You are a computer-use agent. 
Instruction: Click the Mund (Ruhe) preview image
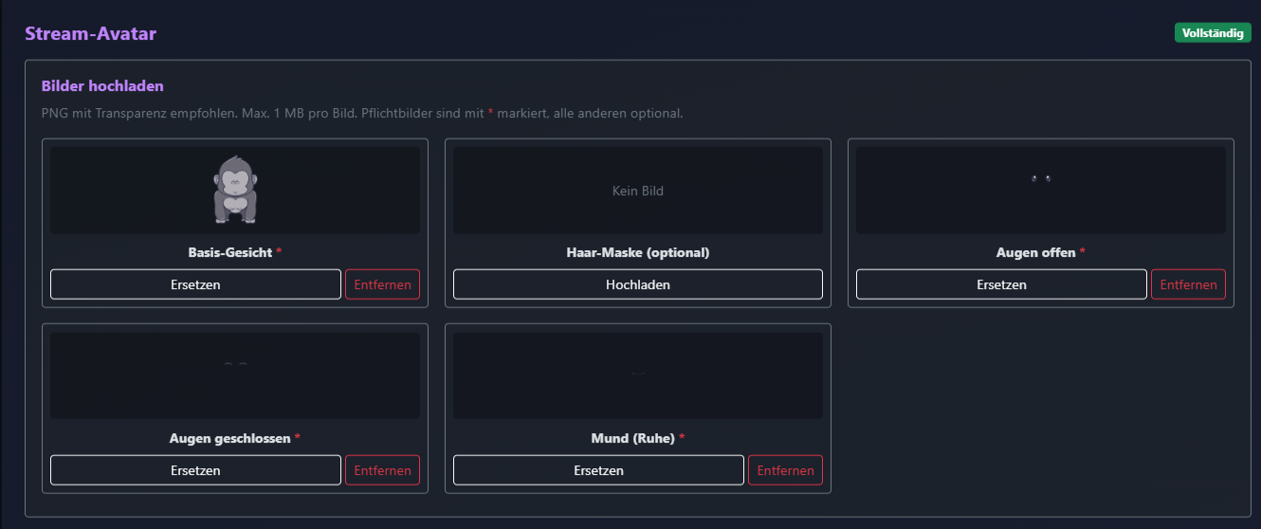(x=638, y=375)
